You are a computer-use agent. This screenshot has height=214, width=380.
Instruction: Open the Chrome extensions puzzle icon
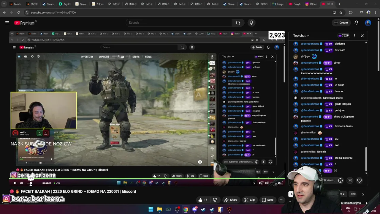[x=351, y=12]
